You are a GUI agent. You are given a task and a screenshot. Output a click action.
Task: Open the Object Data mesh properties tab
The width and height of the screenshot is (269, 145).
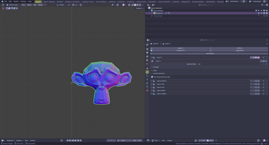tap(147, 87)
